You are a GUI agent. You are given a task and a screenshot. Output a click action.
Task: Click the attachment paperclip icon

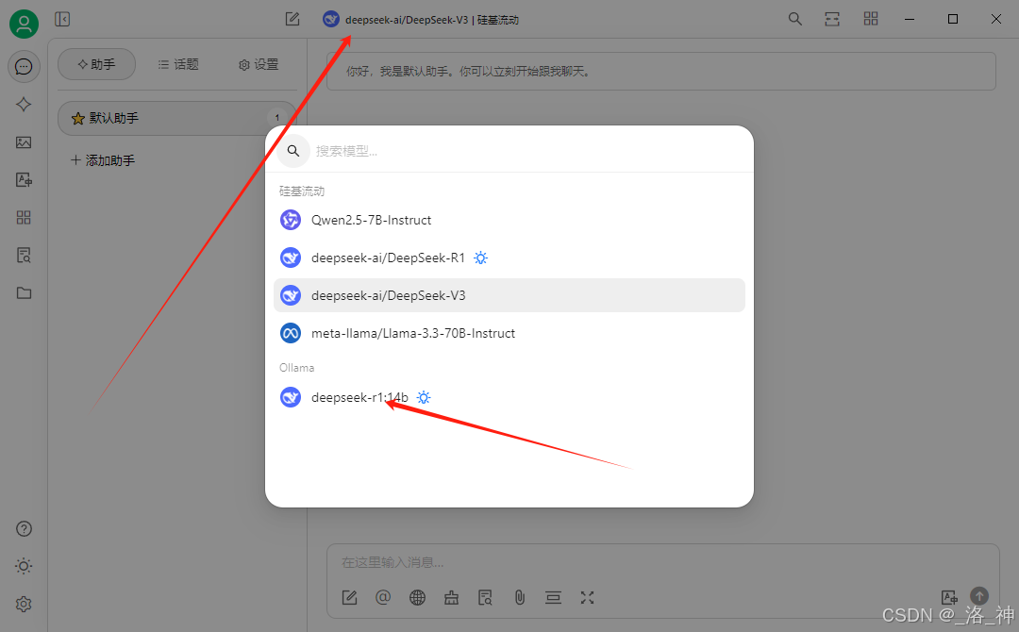(519, 598)
